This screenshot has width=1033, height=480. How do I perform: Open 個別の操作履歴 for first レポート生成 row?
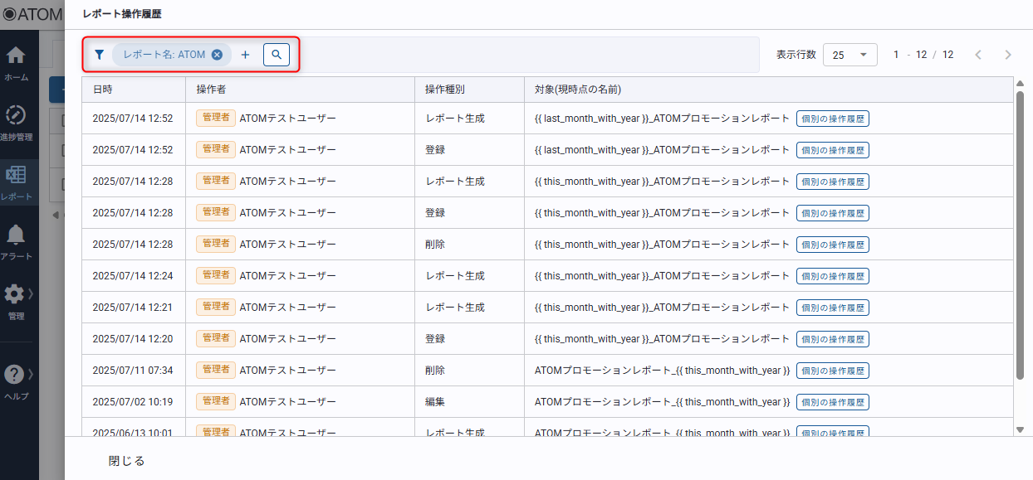(x=832, y=119)
